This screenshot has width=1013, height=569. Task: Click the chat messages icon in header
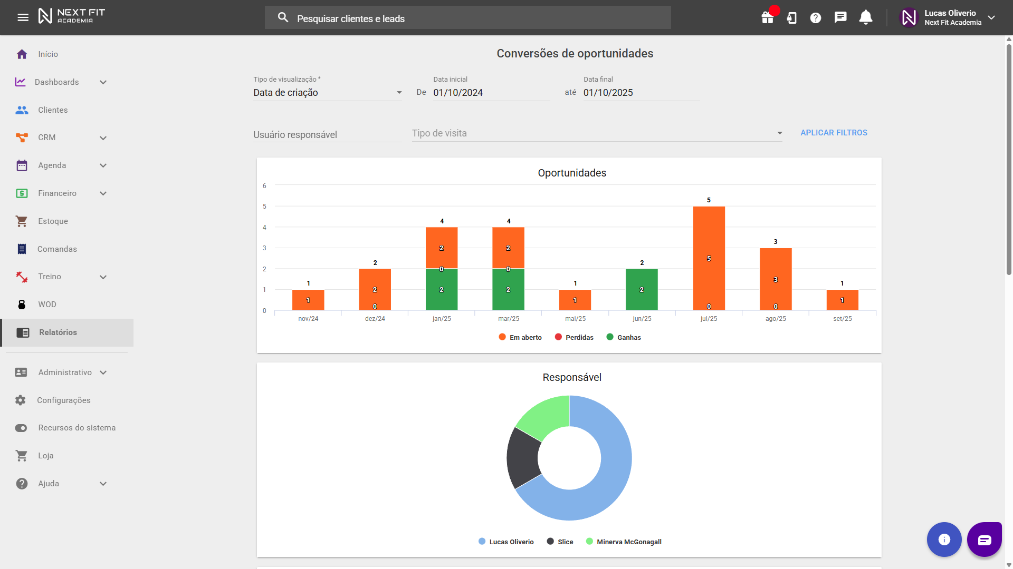tap(840, 18)
